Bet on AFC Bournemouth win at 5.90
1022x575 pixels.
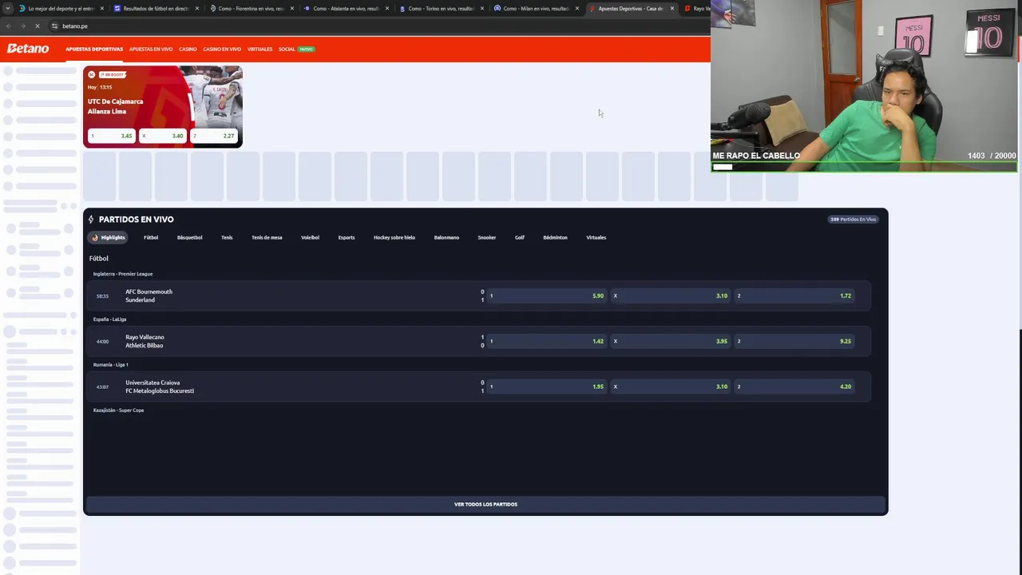point(547,295)
